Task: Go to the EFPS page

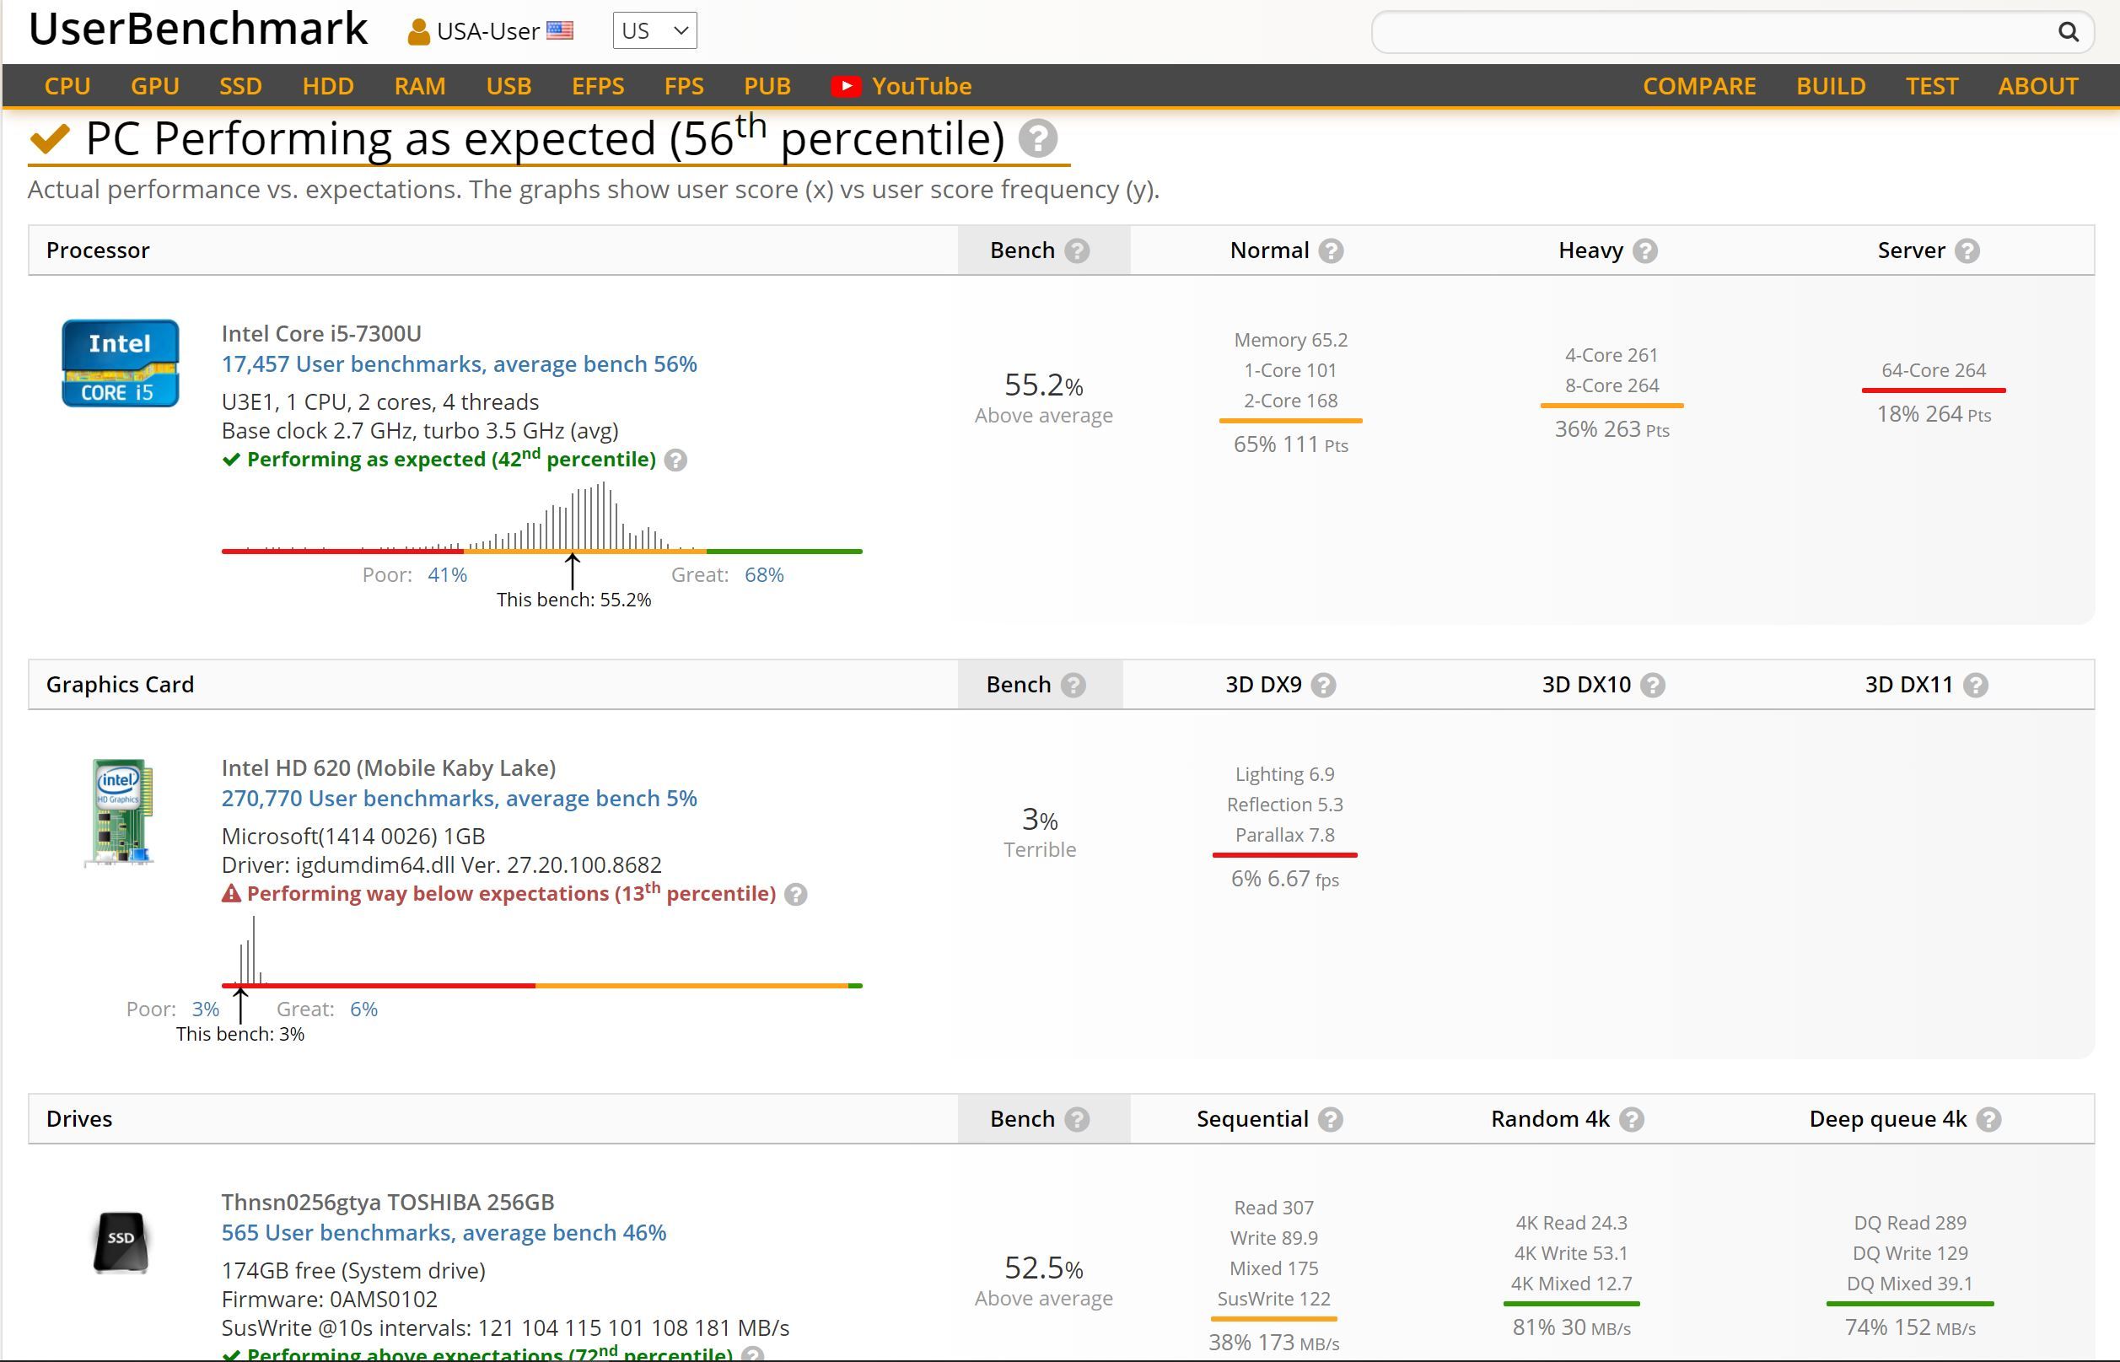Action: click(598, 86)
